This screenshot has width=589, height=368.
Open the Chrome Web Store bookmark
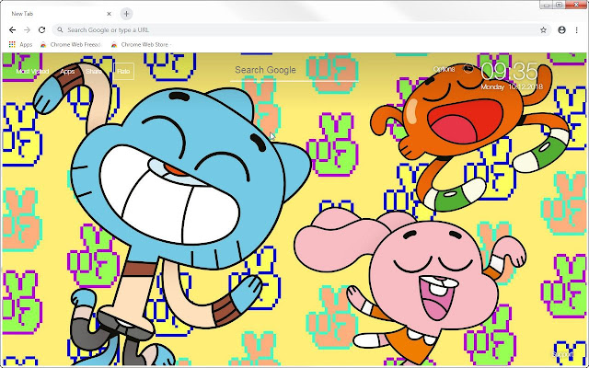click(x=141, y=44)
